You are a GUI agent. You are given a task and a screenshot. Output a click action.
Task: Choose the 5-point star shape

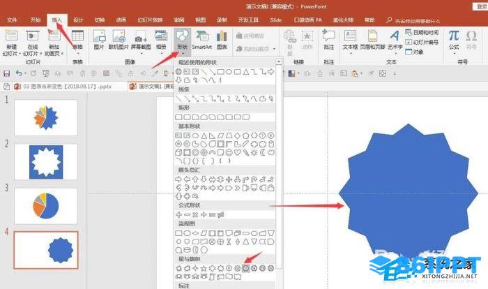coord(204,268)
